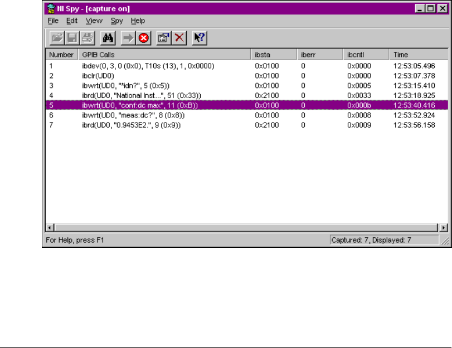
Task: Click the ibcntl value 0x0009
Action: [359, 125]
